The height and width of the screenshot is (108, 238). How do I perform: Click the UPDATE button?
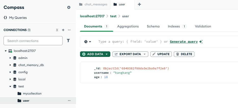coord(161,54)
